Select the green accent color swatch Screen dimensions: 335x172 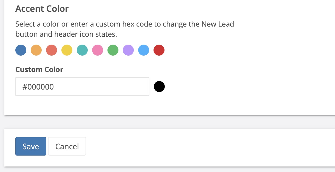click(x=113, y=50)
